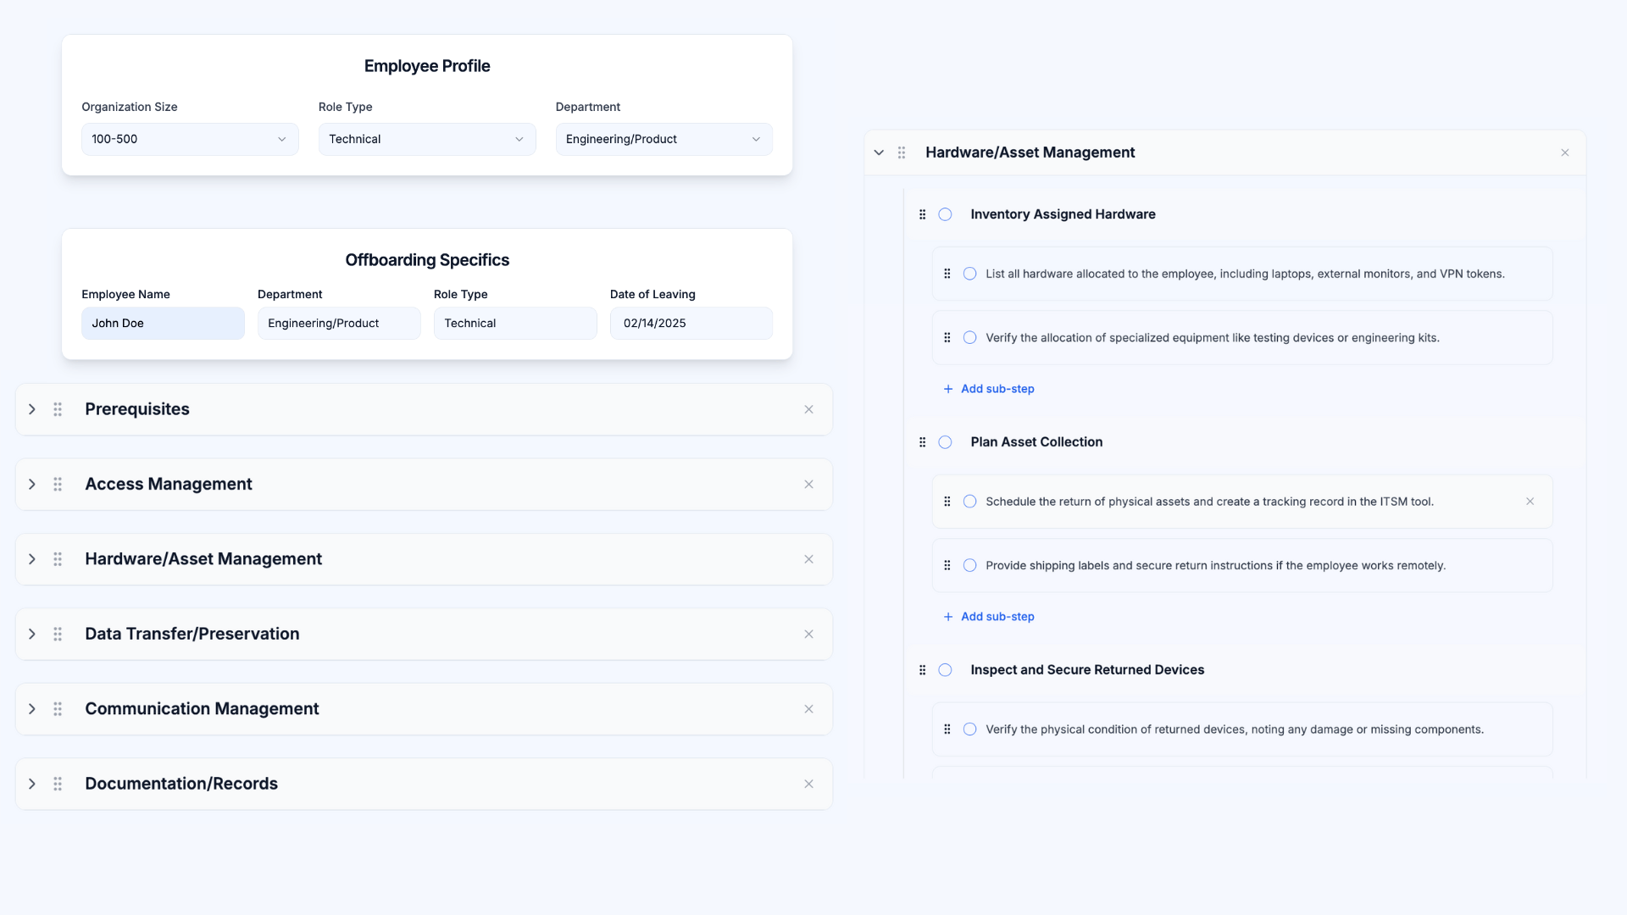The image size is (1627, 915).
Task: Click drag handle beside Plan Asset Collection
Action: (923, 442)
